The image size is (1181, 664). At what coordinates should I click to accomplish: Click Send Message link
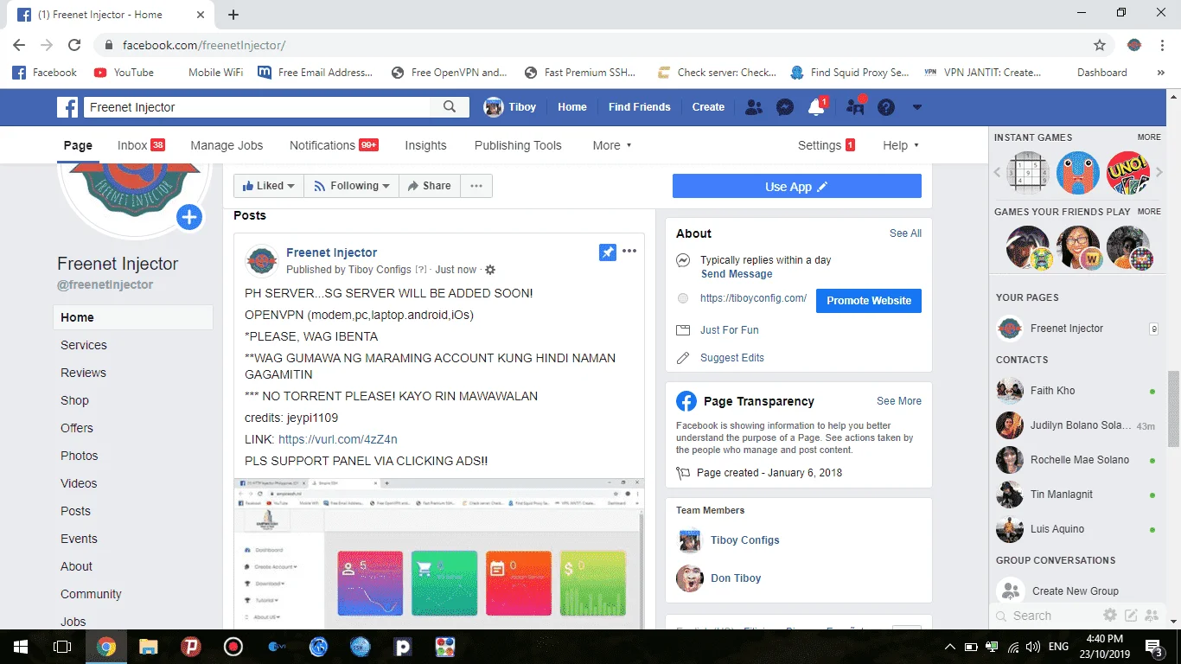coord(737,274)
